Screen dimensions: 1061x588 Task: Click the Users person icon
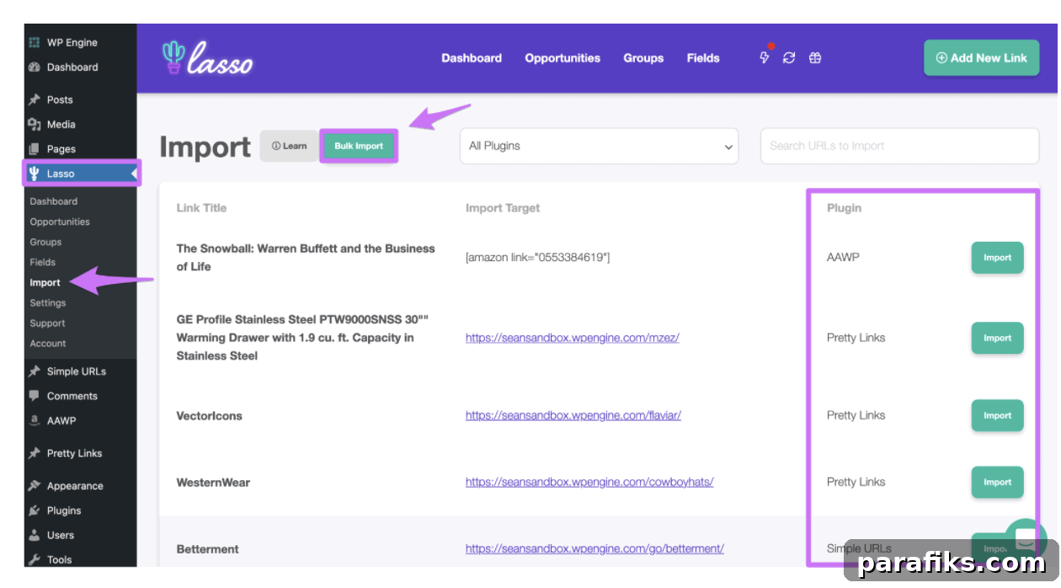coord(35,535)
